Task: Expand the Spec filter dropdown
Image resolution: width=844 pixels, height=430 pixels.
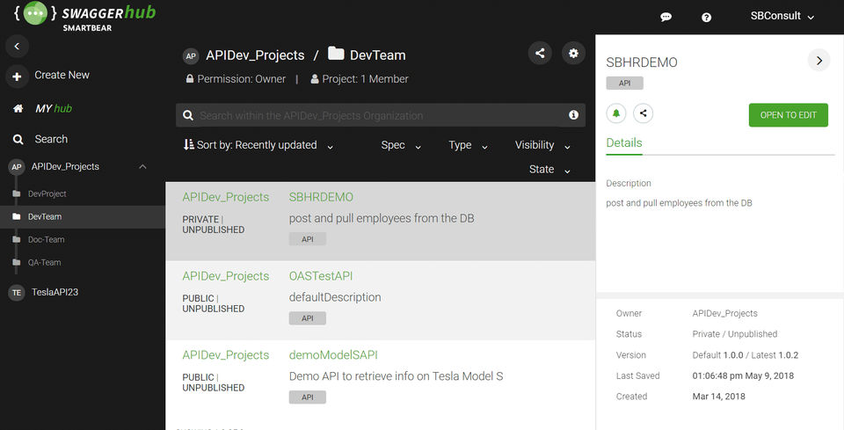Action: 401,146
